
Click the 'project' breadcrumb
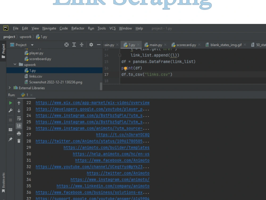9,37
